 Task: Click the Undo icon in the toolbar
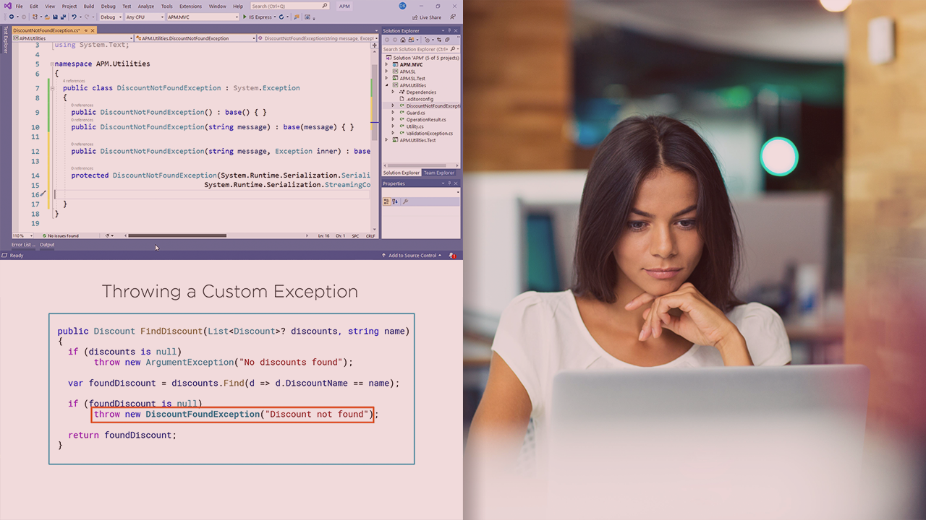pyautogui.click(x=75, y=17)
